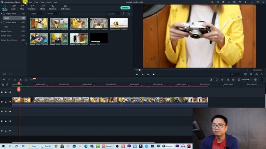
Task: Click the Undo arrow in timeline toolbar
Action: [4, 80]
